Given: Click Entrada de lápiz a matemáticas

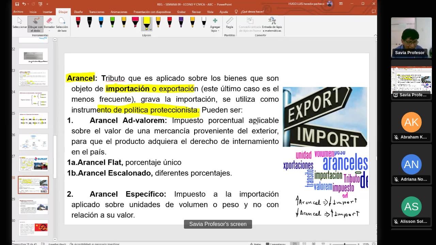Looking at the screenshot, I should point(272,24).
